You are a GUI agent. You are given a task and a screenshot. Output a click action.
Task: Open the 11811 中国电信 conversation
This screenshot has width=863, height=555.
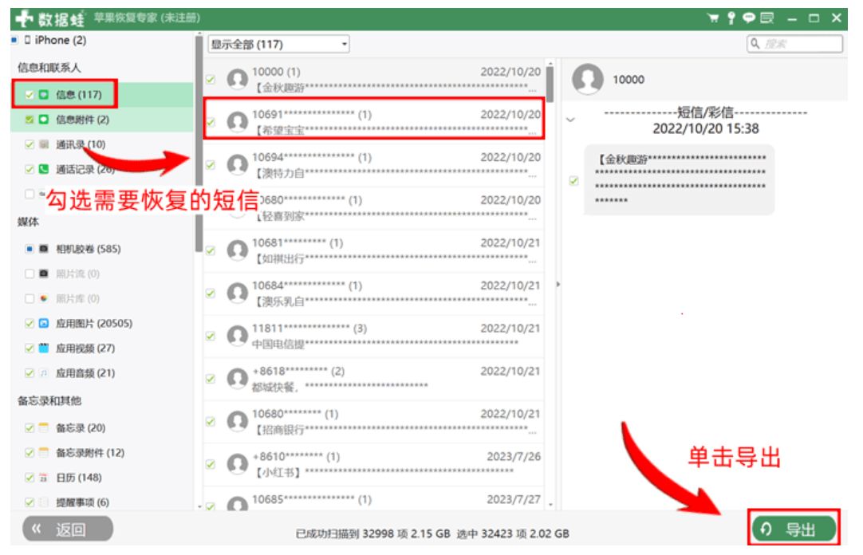click(x=374, y=336)
